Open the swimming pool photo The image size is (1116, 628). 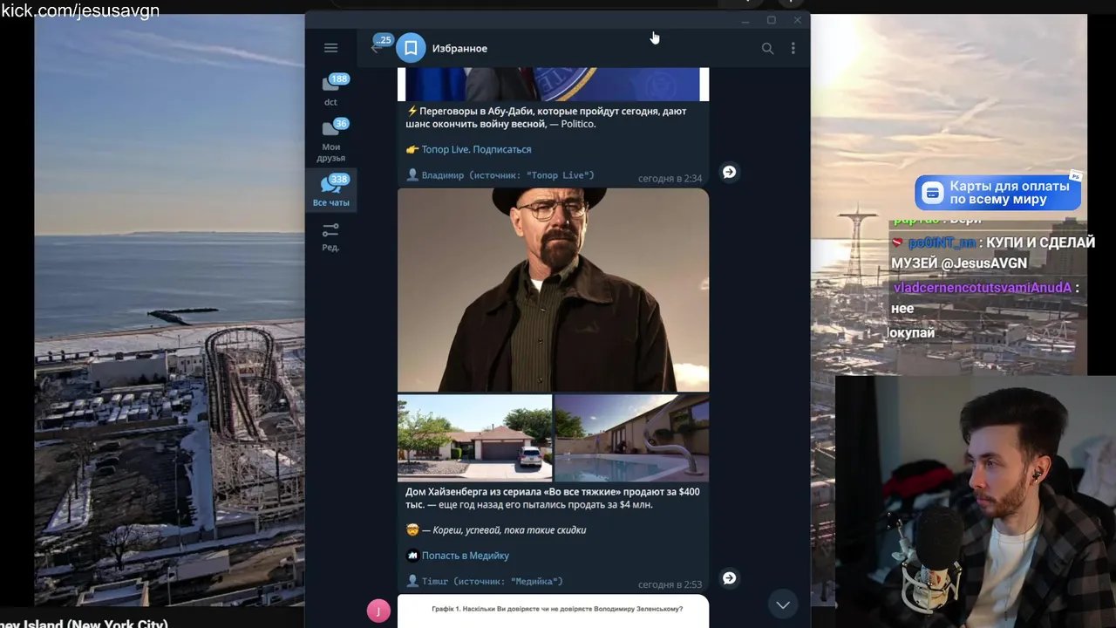coord(631,438)
